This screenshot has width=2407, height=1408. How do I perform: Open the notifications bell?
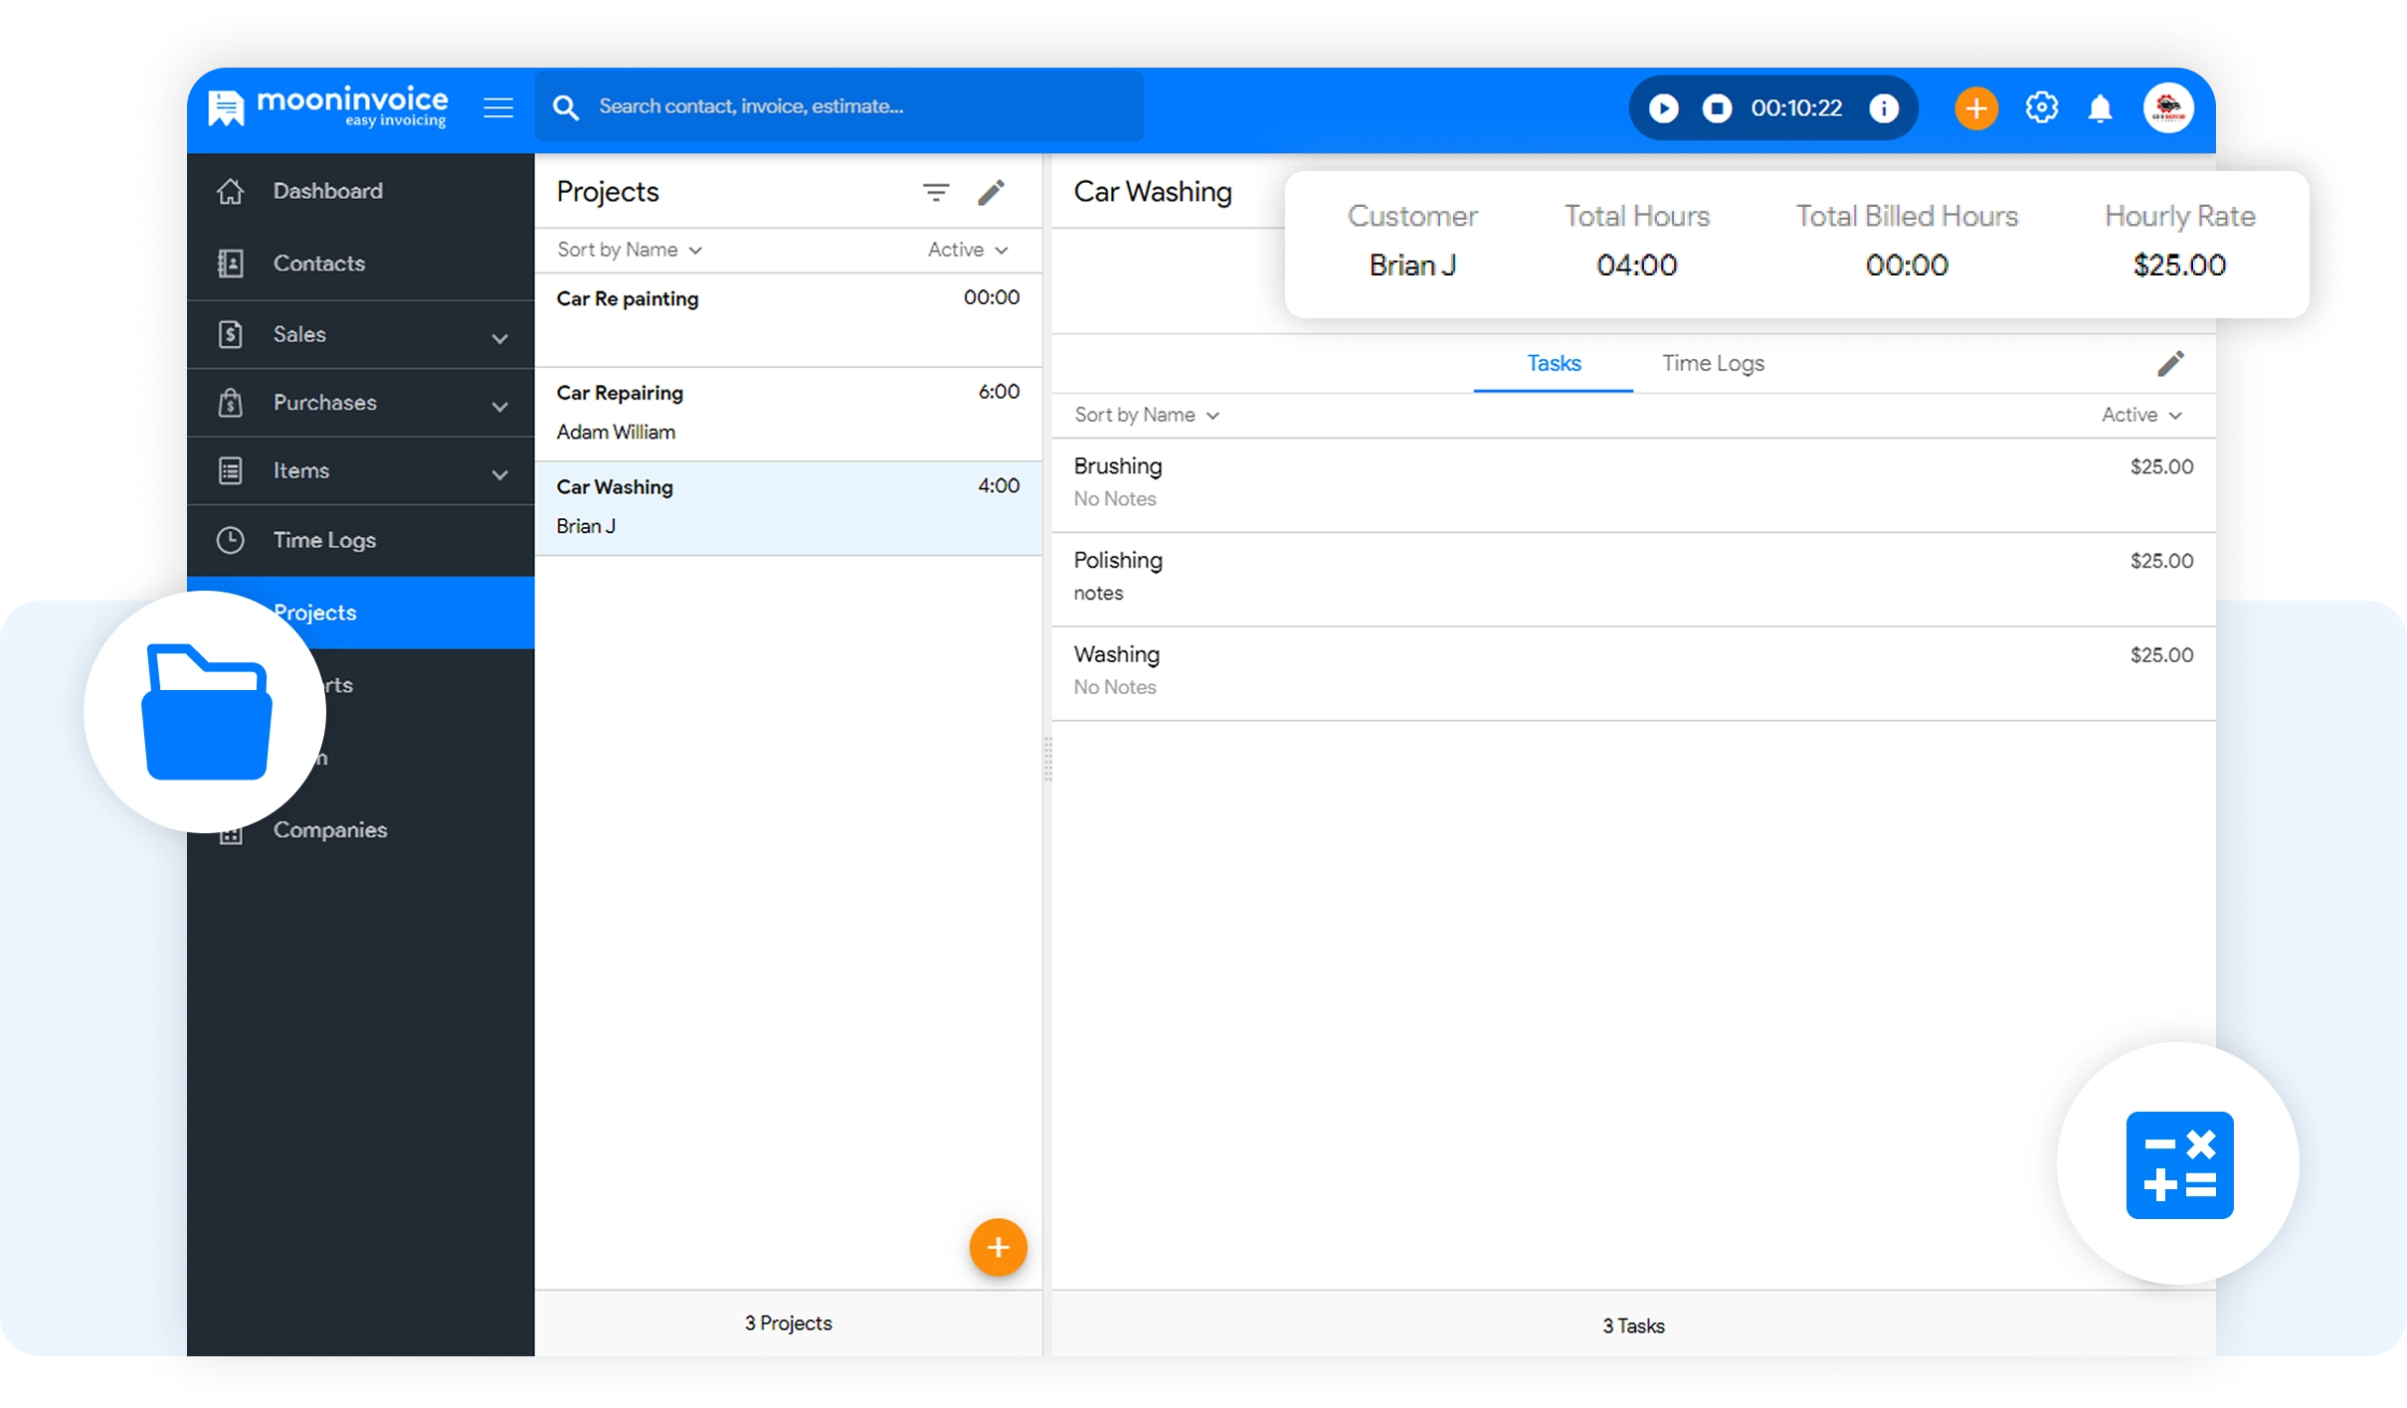pyautogui.click(x=2100, y=107)
